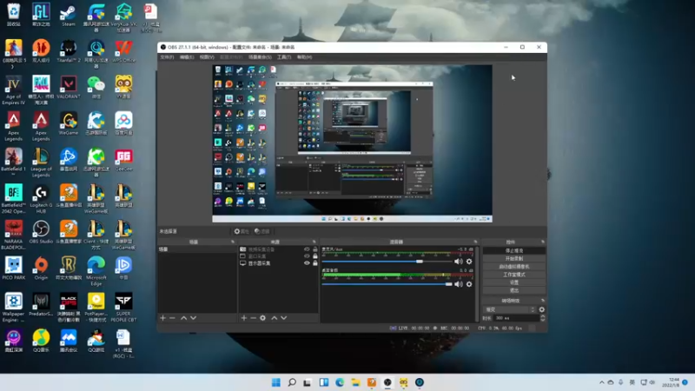Open League of Legends desktop shortcut
The image size is (695, 391).
coord(41,163)
